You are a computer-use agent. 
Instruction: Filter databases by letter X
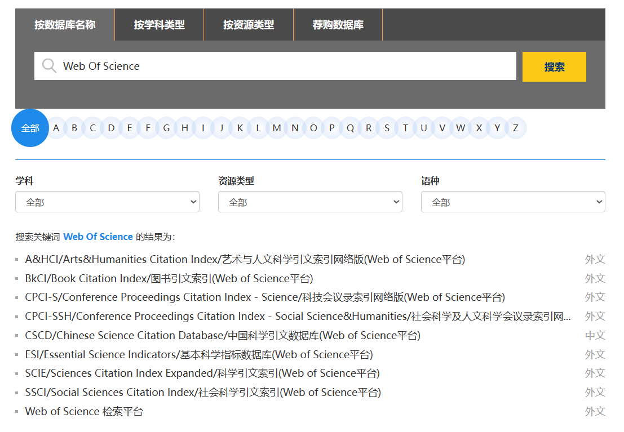click(x=479, y=128)
